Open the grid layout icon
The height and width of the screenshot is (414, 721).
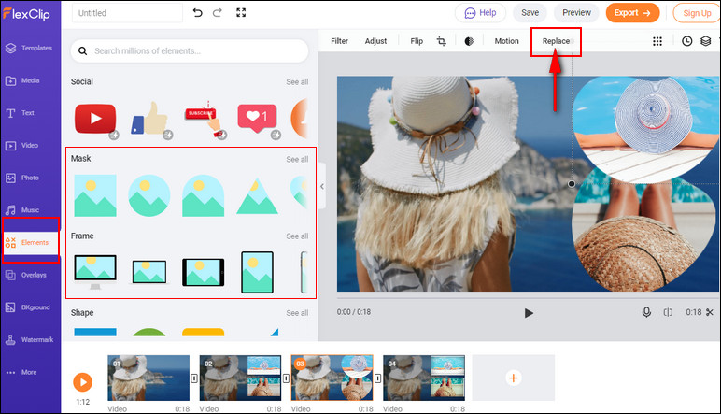pos(657,41)
